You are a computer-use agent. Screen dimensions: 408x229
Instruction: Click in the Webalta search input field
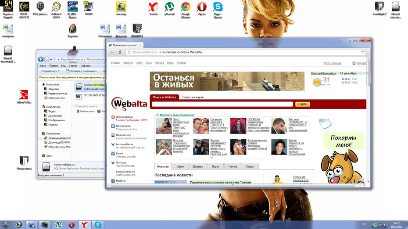pos(222,104)
